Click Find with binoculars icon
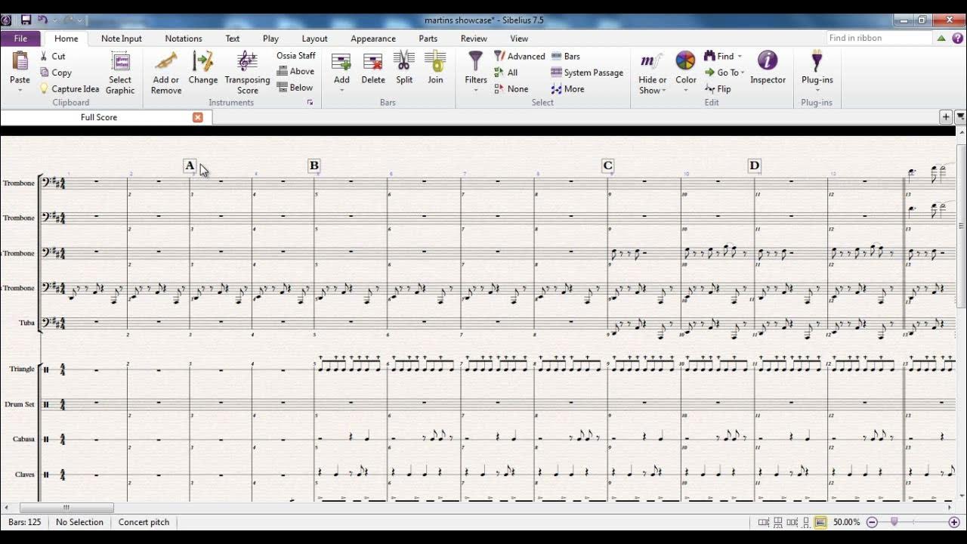Viewport: 967px width, 544px height. pyautogui.click(x=719, y=56)
